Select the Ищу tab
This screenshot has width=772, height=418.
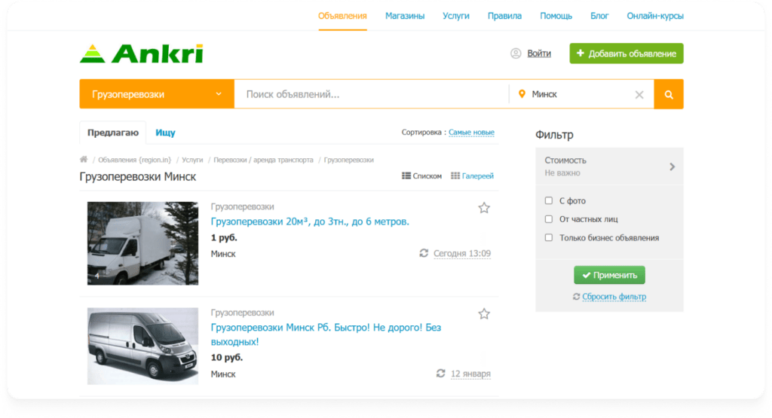pos(165,133)
